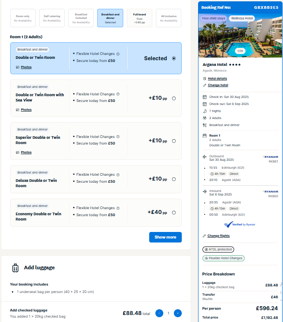Screen dimensions: 283x322
Task: Click photo icon beside Superior room Photos
Action: (x=18, y=152)
